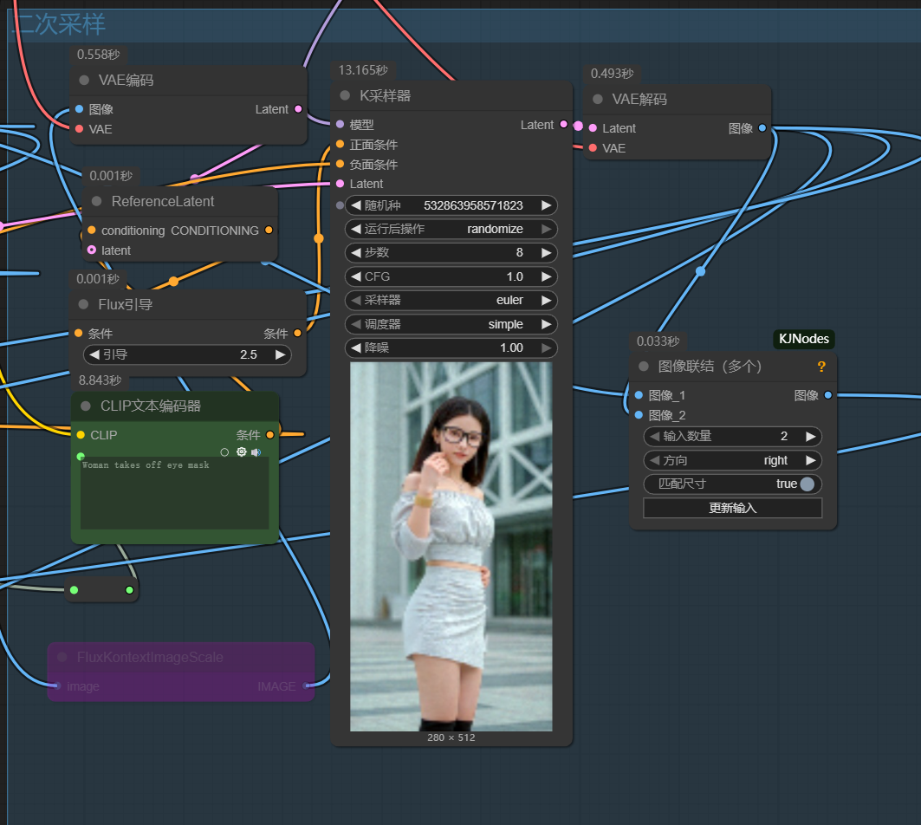
Task: Click left arrow of 调度器 for previous scheduler
Action: 356,324
